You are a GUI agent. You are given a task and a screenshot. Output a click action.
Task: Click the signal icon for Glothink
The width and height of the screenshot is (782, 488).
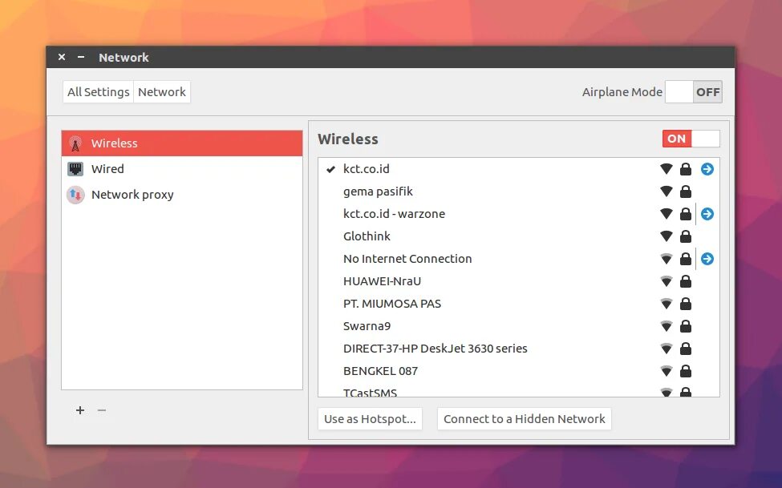[x=667, y=236]
